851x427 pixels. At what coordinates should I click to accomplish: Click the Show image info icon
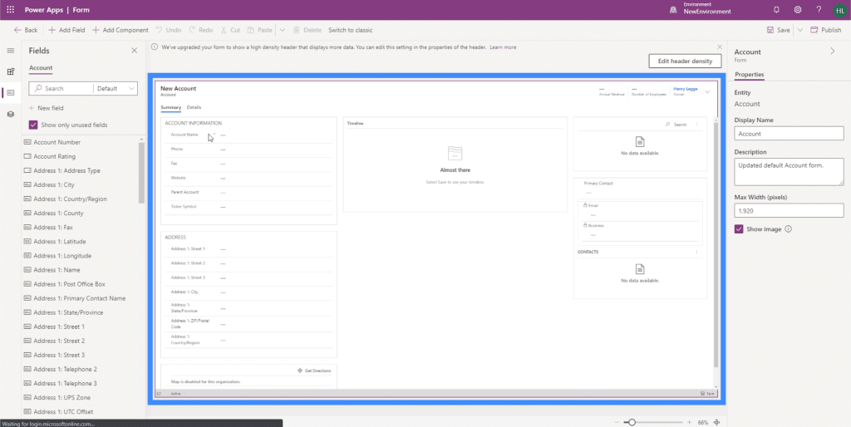click(x=788, y=229)
